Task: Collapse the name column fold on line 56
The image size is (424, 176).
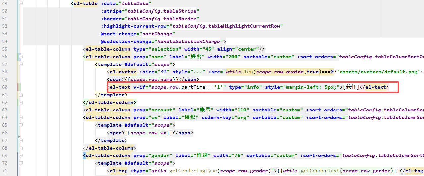Action: (21, 57)
